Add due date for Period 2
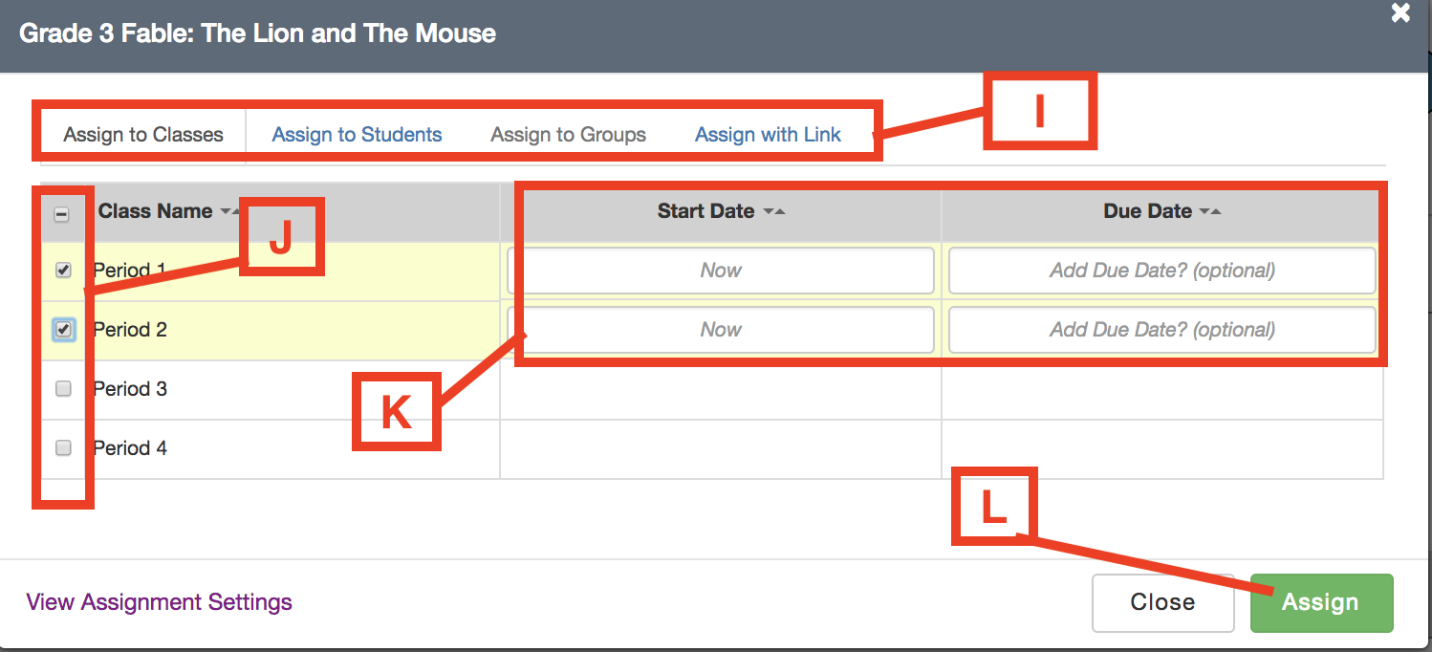This screenshot has height=652, width=1432. (1161, 330)
